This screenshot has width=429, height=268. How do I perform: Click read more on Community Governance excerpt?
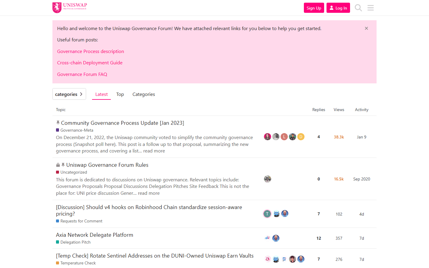154,151
